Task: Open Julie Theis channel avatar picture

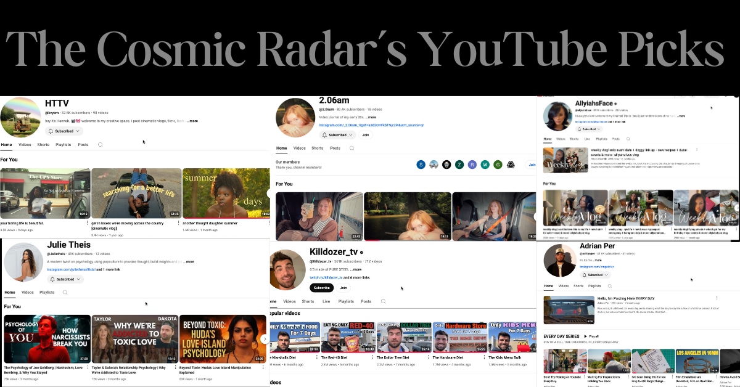Action: click(x=23, y=262)
